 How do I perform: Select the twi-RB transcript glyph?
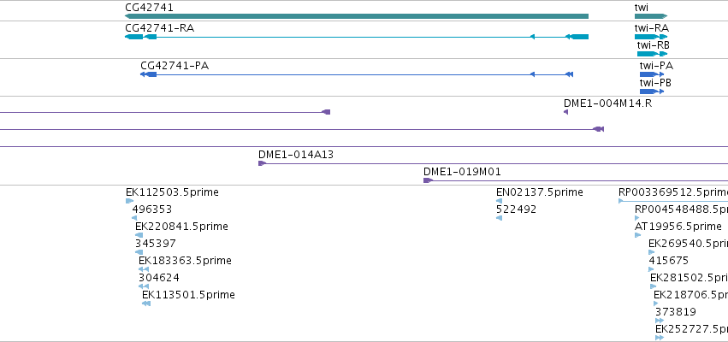[x=653, y=54]
